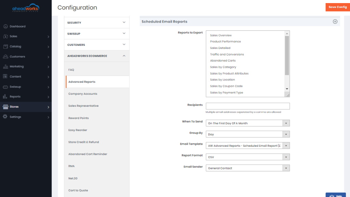Click the reports list scroll-up arrow
The image size is (350, 197).
(287, 34)
